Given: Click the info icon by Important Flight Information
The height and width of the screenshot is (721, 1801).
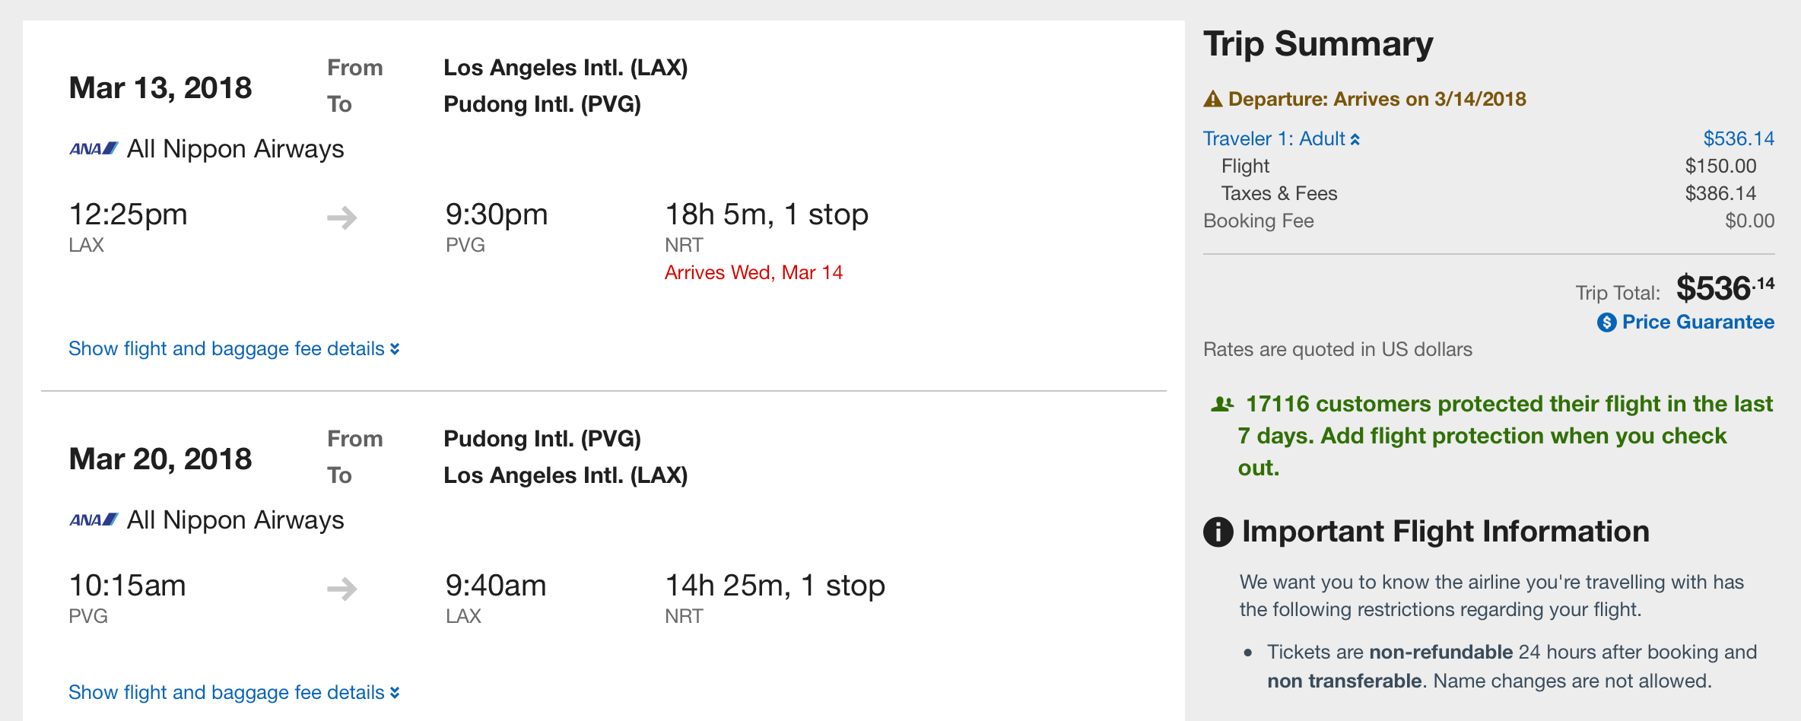Looking at the screenshot, I should tap(1218, 532).
